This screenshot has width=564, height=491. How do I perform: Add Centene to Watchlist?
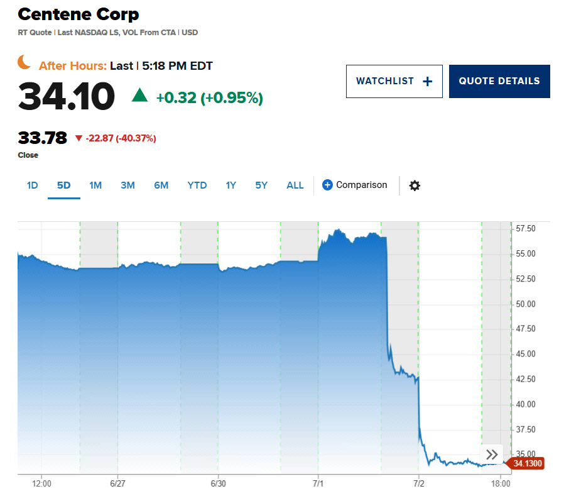pyautogui.click(x=394, y=81)
